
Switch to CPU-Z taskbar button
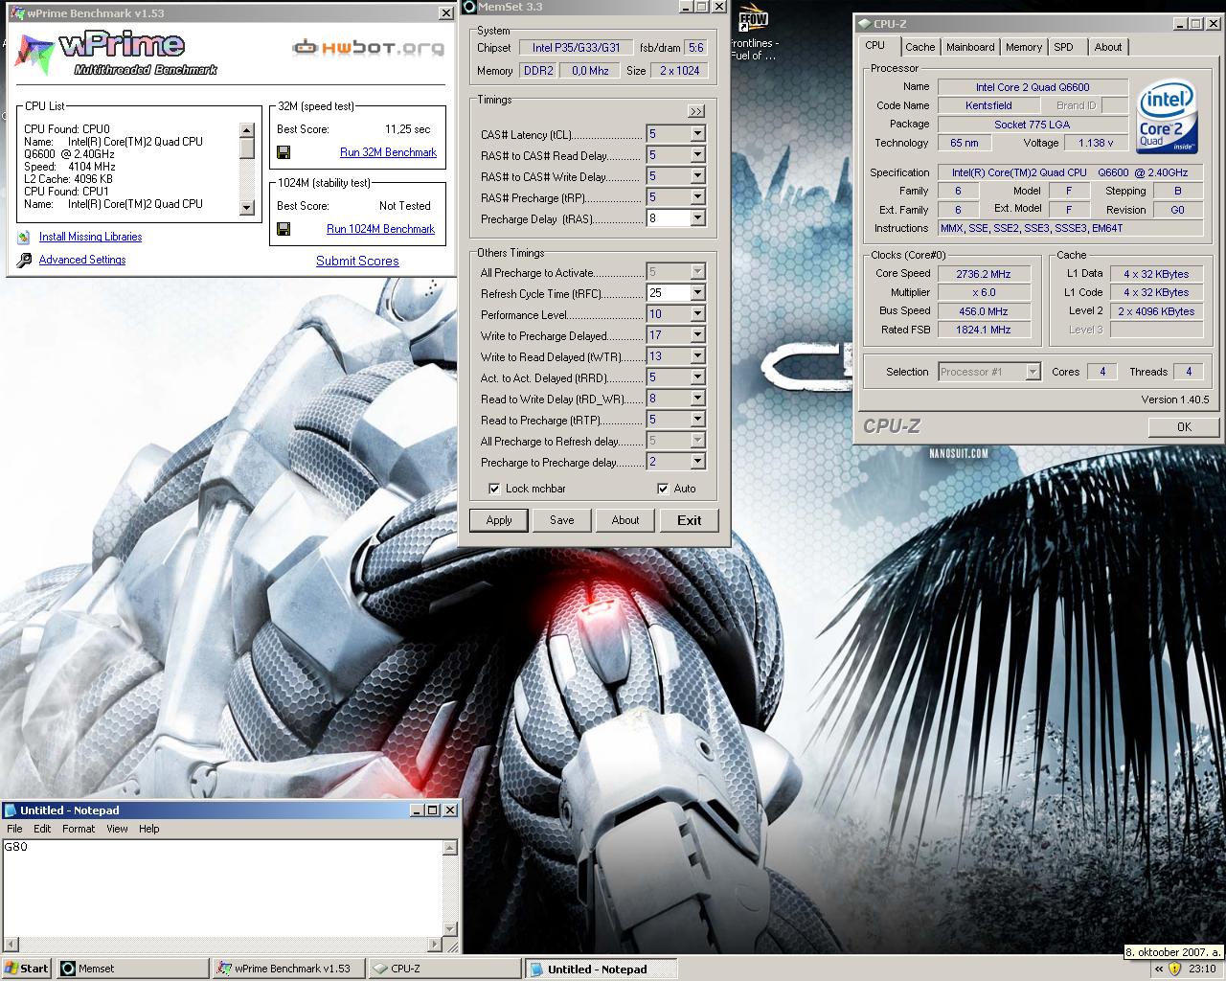(x=445, y=969)
